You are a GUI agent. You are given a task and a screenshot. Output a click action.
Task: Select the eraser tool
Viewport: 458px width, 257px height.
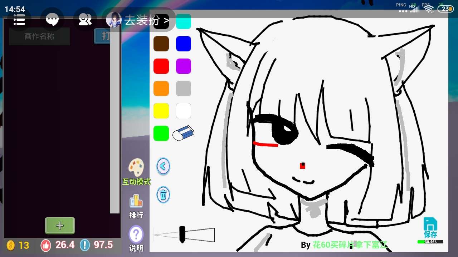[x=183, y=133]
